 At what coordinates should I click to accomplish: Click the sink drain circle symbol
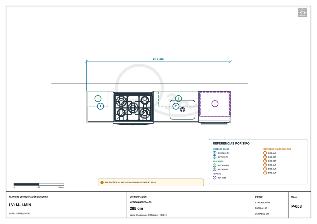click(x=182, y=110)
